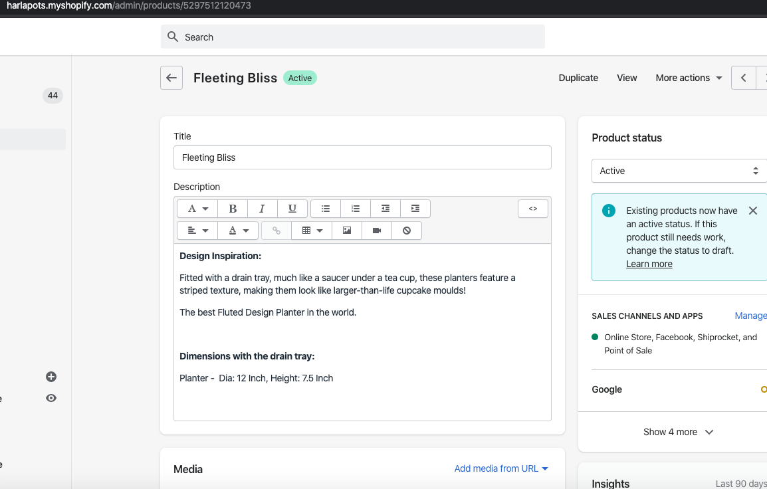
Task: Switch the description editor to HTML code view
Action: click(532, 208)
